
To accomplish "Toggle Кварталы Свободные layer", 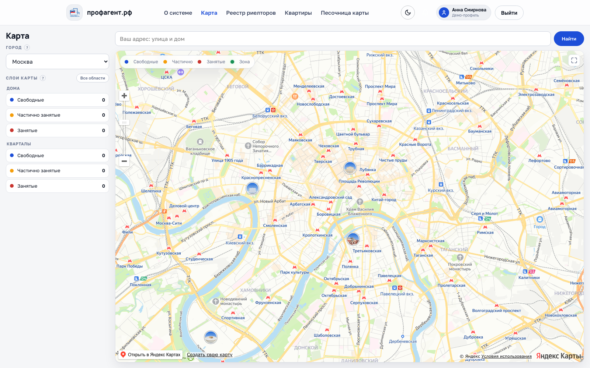I will [x=58, y=155].
